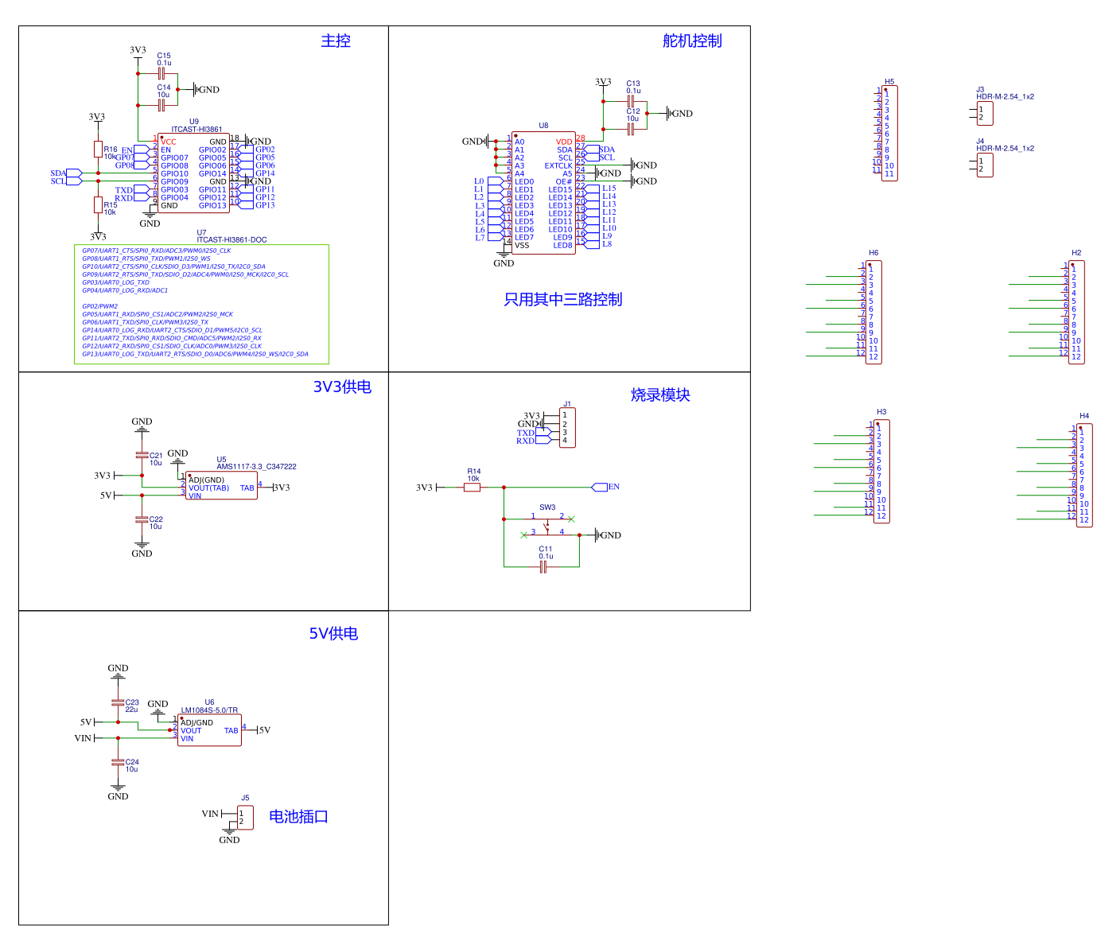The image size is (1101, 933).
Task: Click the 主控 section title
Action: click(336, 41)
